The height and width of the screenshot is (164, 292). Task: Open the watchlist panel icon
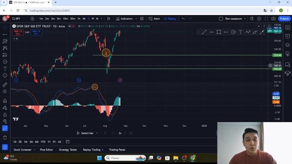(287, 27)
